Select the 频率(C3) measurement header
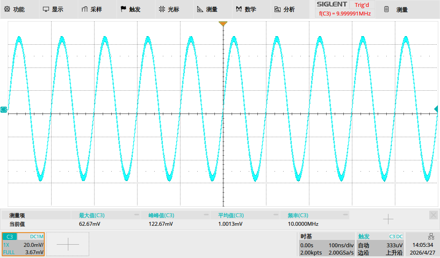Screen dimensions: 440x258 (298, 215)
